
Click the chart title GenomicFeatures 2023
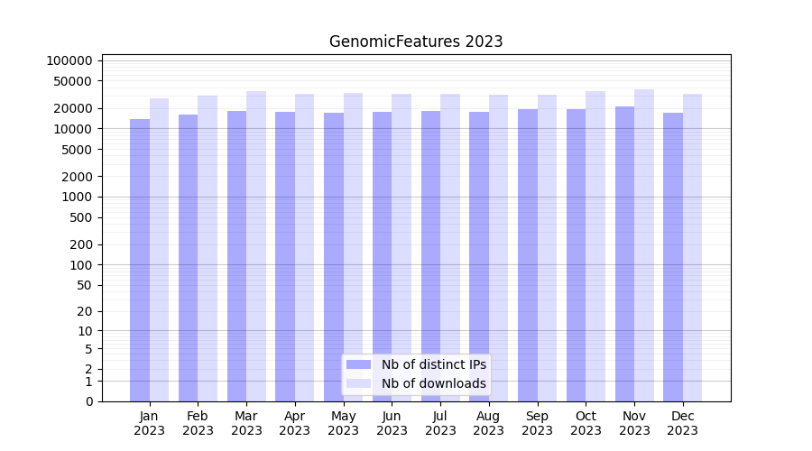[416, 41]
